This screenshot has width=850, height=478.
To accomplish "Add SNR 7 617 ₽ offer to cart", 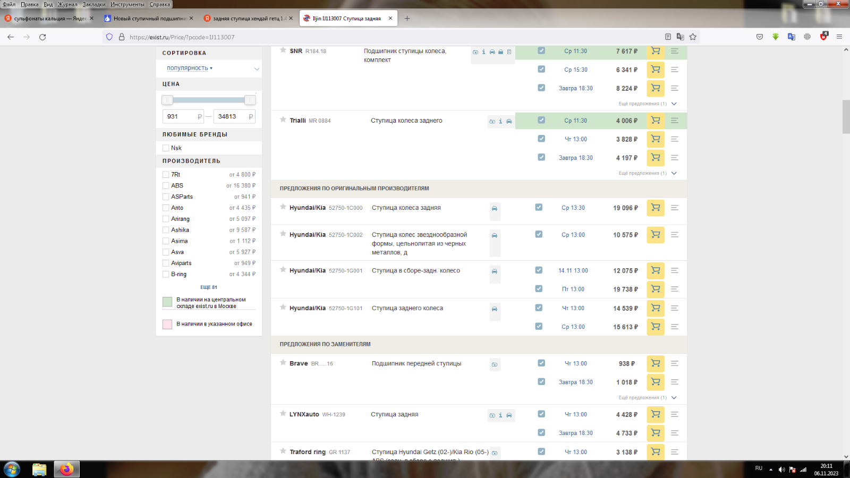I will tap(656, 51).
